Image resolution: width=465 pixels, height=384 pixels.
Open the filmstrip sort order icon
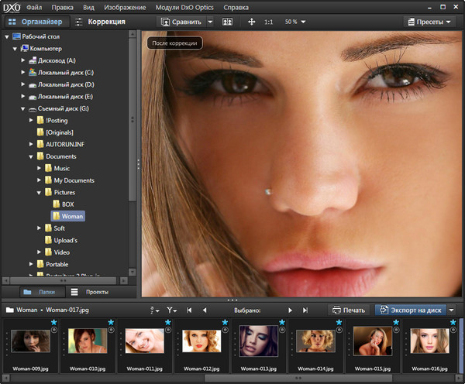click(x=153, y=310)
